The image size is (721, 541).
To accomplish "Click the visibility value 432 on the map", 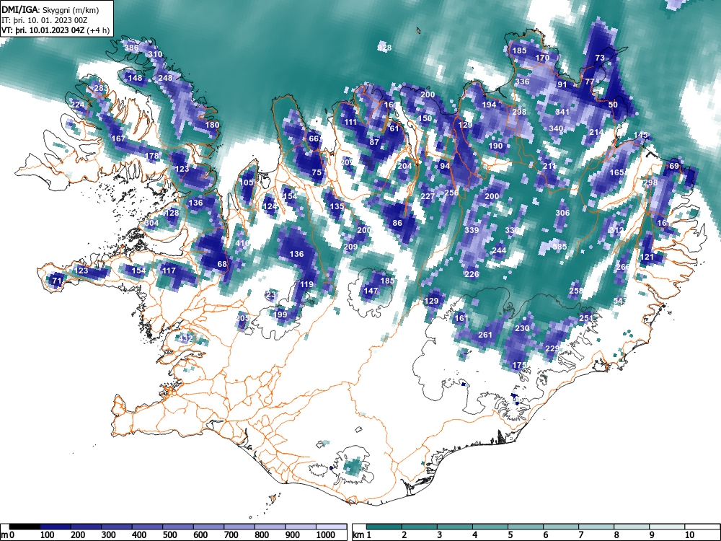I will pyautogui.click(x=186, y=338).
